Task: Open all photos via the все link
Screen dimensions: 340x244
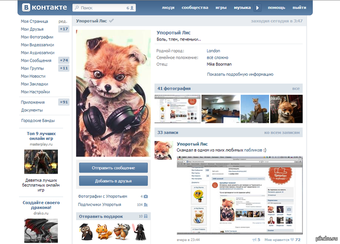Action: coord(296,88)
